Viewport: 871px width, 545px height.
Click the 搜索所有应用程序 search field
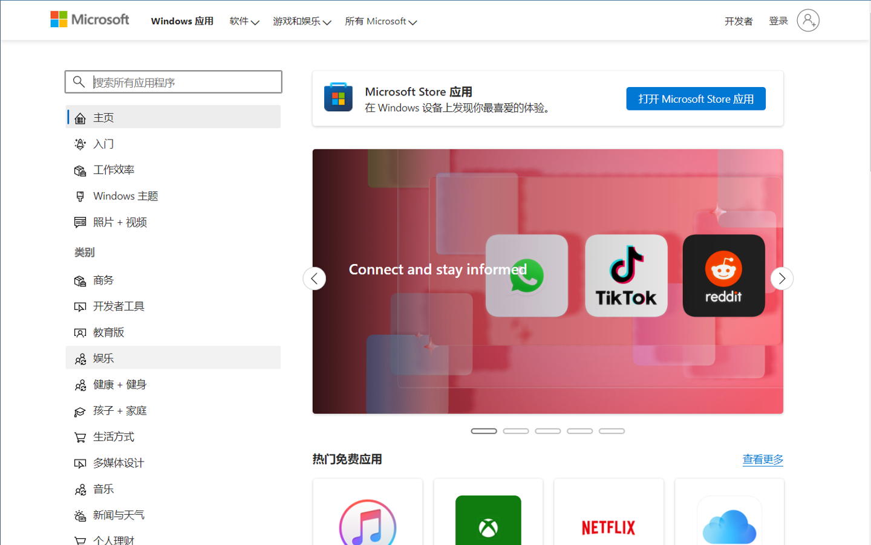pos(174,82)
